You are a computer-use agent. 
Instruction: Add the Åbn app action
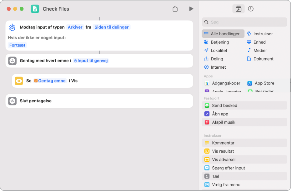tap(244, 114)
